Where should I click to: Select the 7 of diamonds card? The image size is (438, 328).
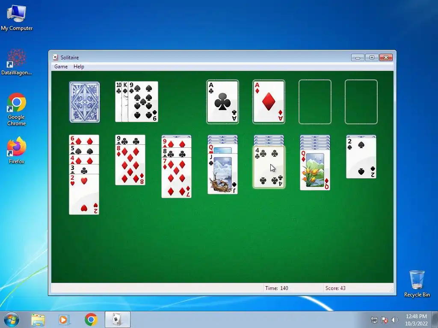(176, 178)
